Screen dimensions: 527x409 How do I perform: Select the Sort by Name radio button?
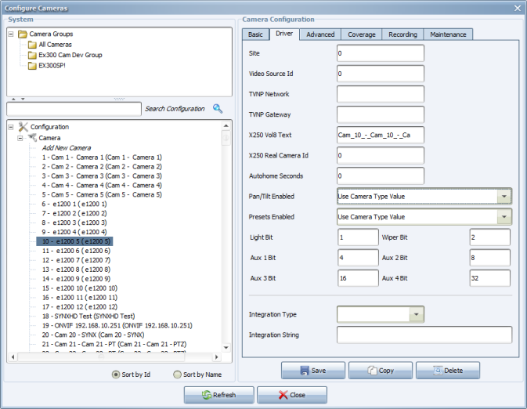click(177, 375)
